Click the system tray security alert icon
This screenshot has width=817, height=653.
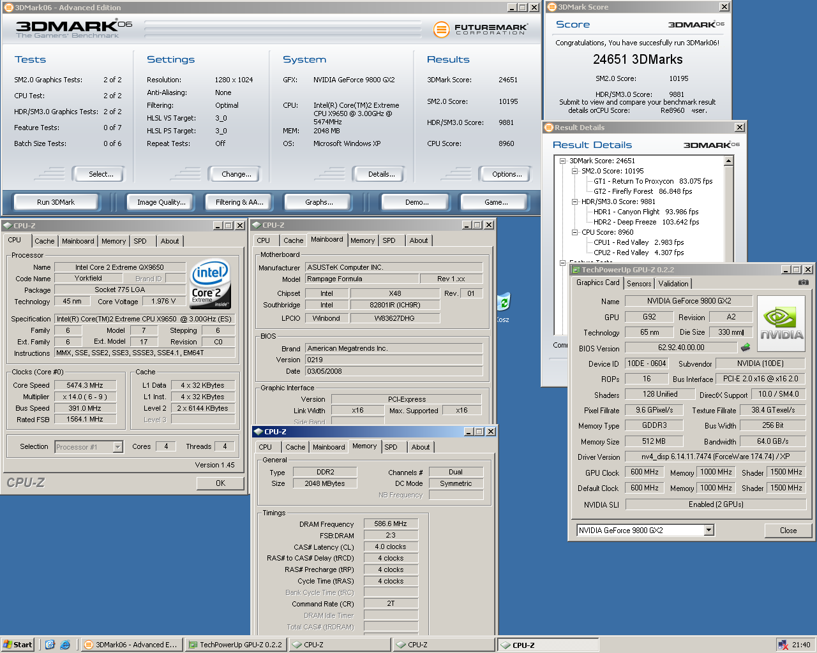783,645
